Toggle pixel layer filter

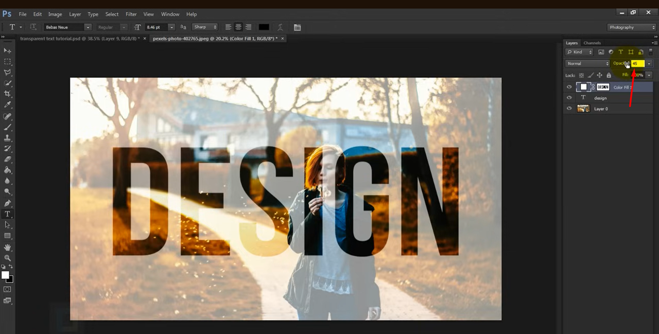click(601, 52)
